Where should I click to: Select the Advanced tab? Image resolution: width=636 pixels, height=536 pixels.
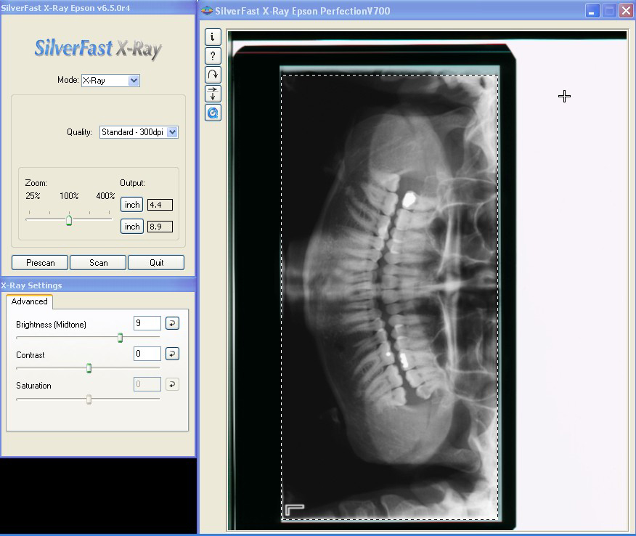click(30, 301)
